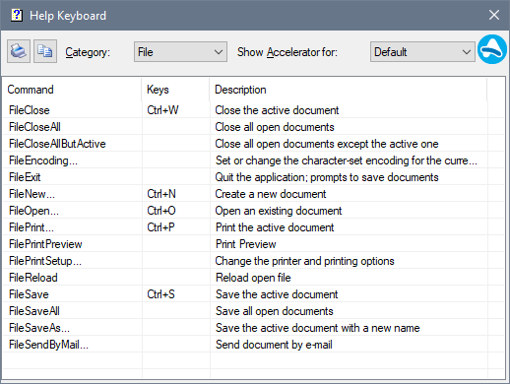Viewport: 510px width, 384px height.
Task: Click 'Save the active document with a new name'
Action: tap(318, 328)
